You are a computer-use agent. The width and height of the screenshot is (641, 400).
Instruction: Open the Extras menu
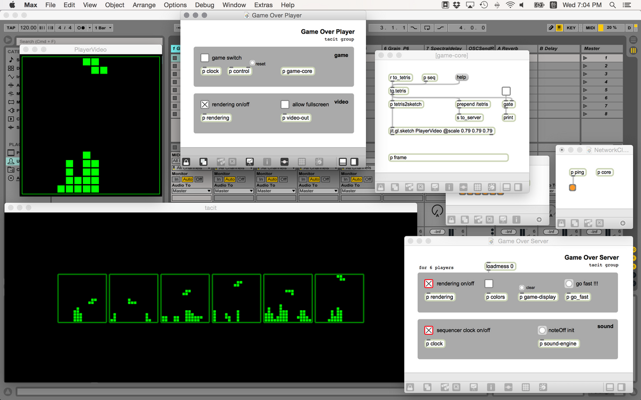coord(263,5)
